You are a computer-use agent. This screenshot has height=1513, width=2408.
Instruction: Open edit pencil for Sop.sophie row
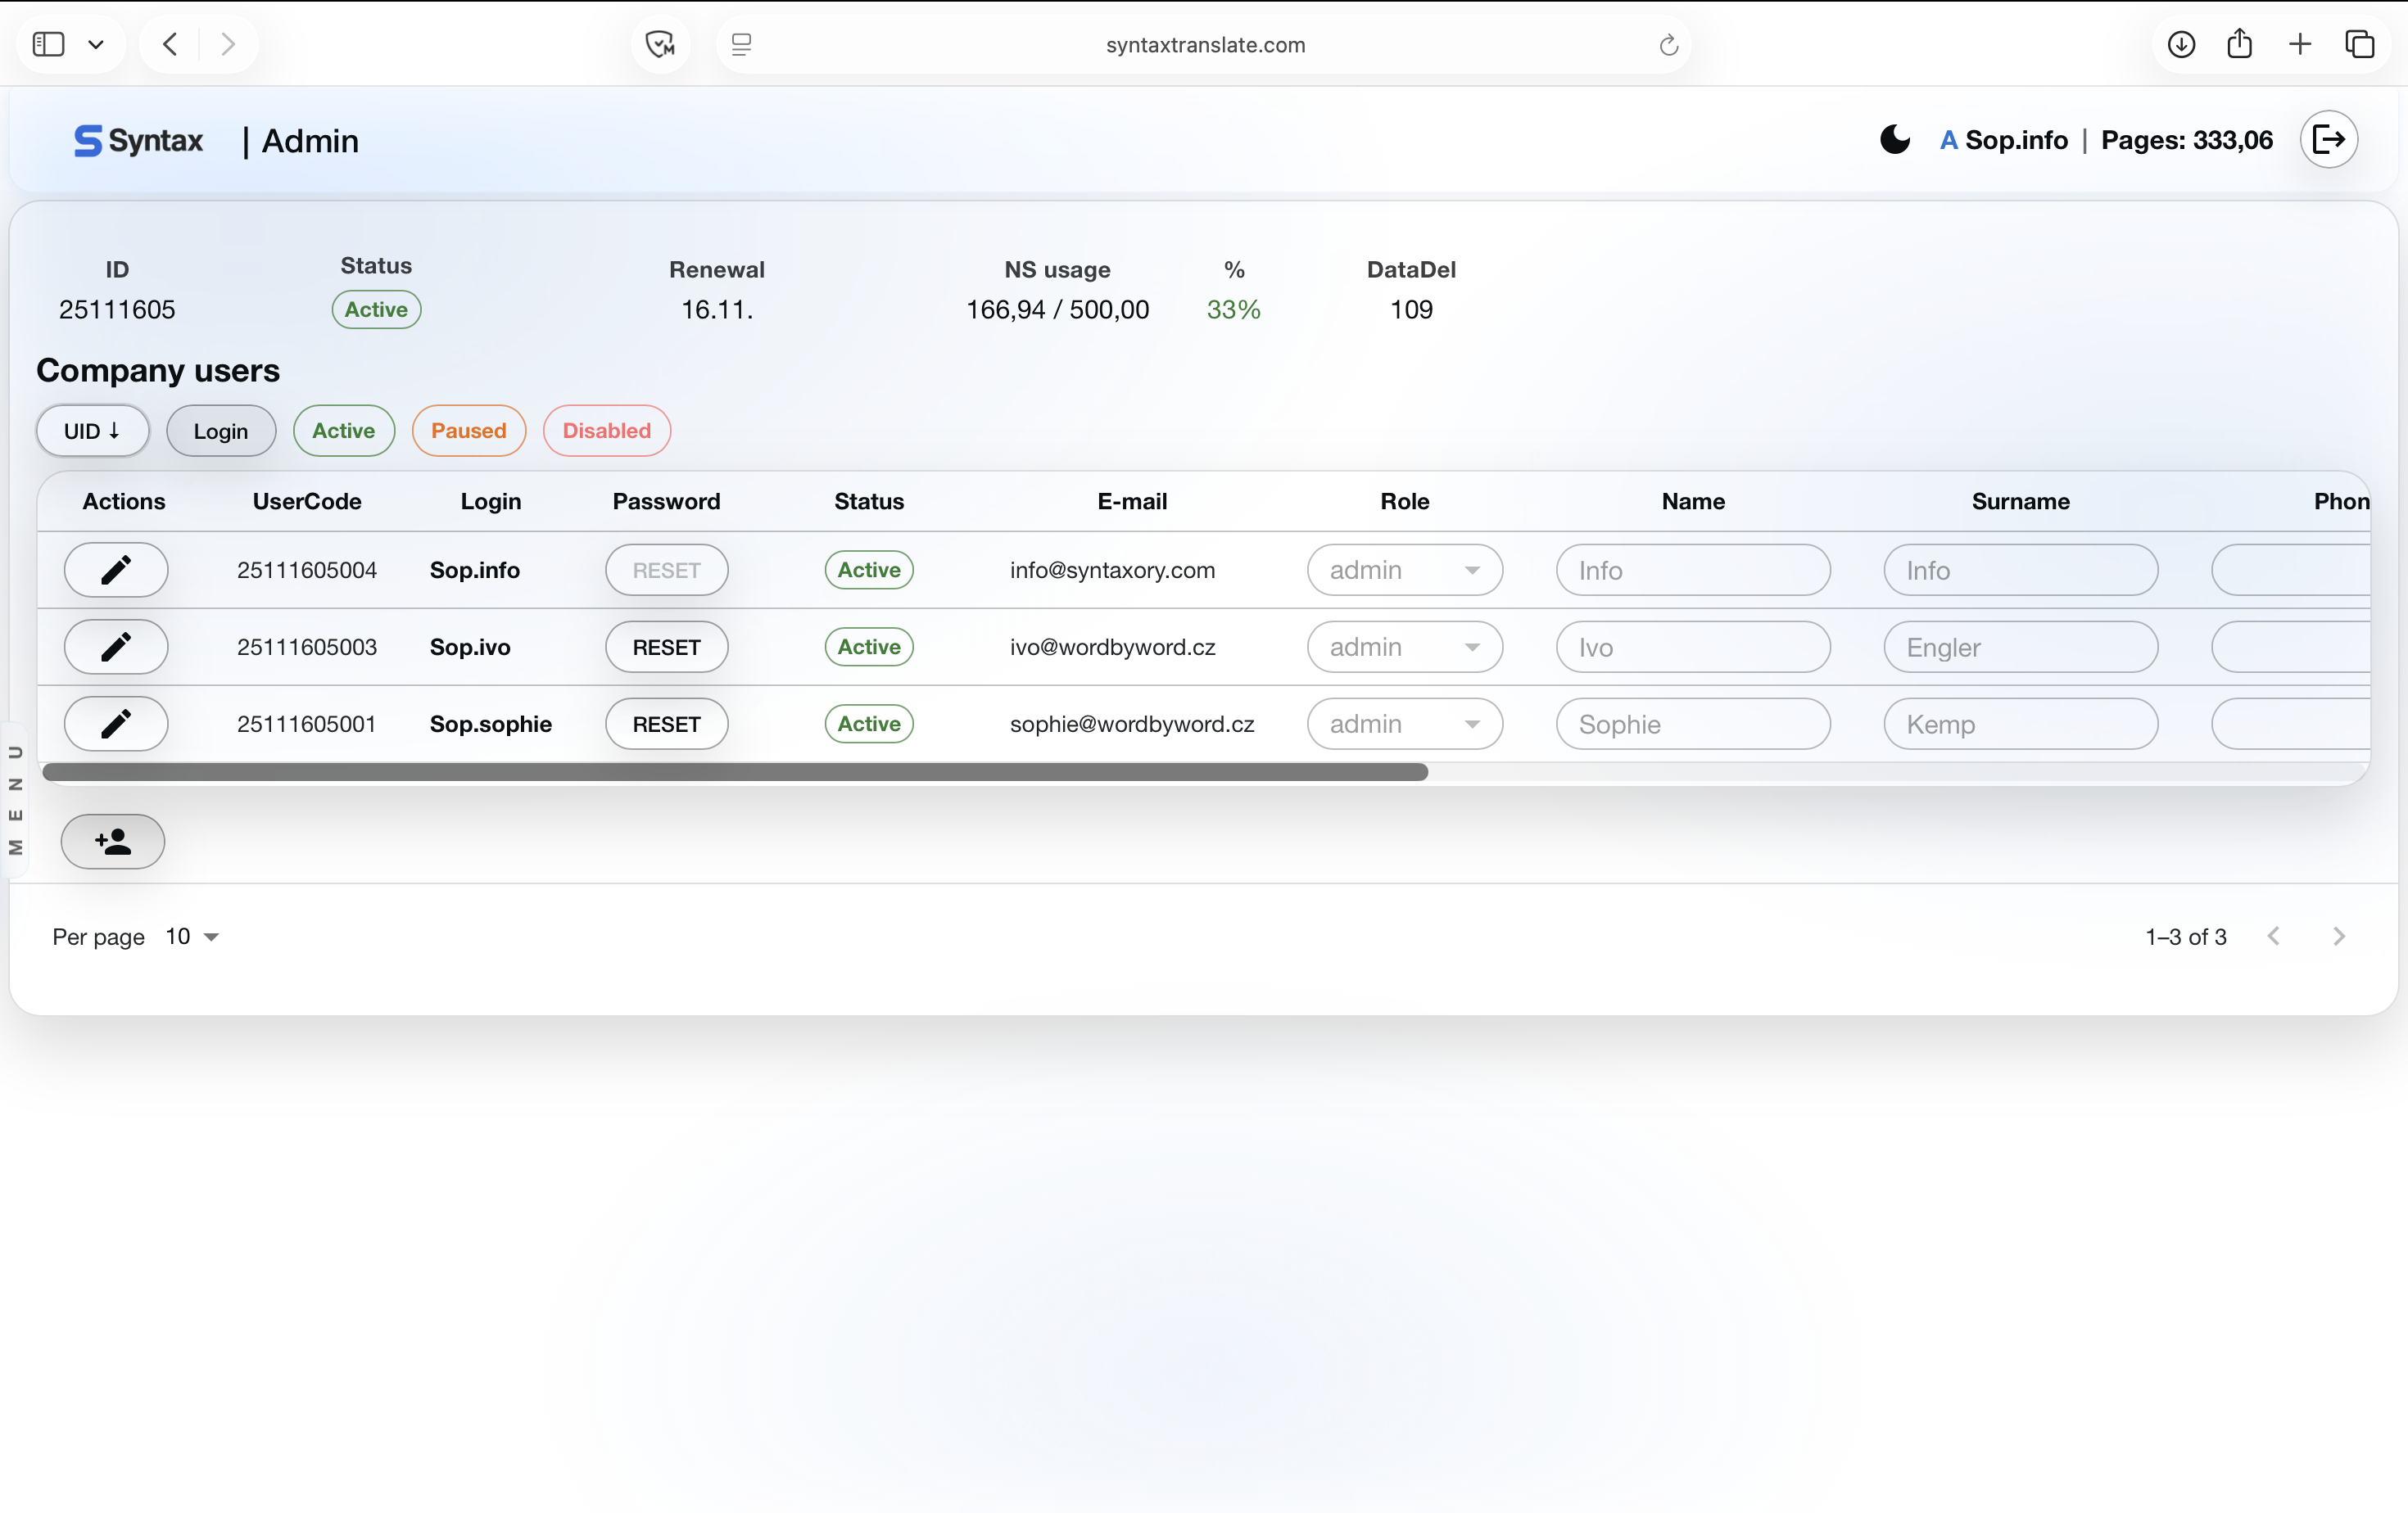(x=115, y=724)
